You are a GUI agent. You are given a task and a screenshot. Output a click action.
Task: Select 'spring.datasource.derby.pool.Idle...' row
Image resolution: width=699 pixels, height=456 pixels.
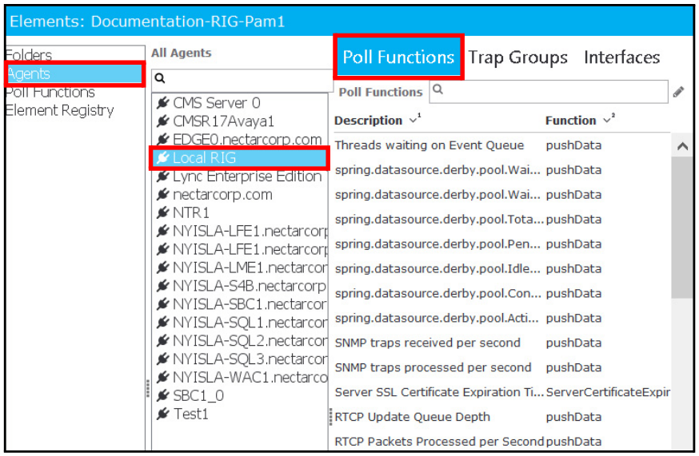501,268
